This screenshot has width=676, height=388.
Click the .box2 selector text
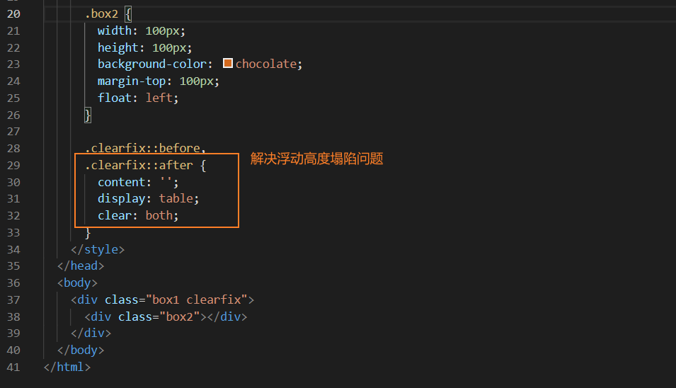click(x=101, y=14)
